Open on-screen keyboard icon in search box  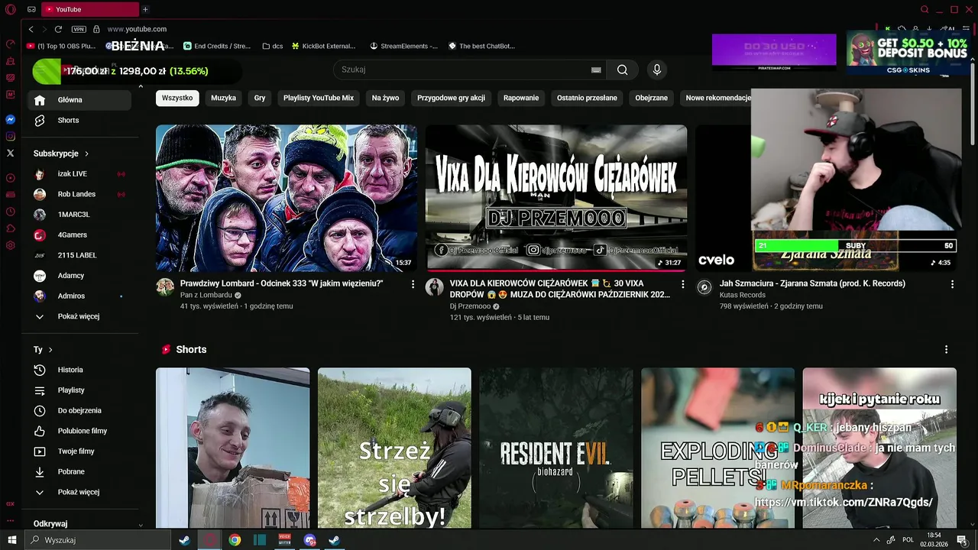point(596,70)
